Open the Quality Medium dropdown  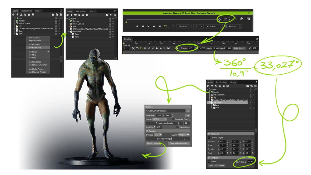coord(184,135)
